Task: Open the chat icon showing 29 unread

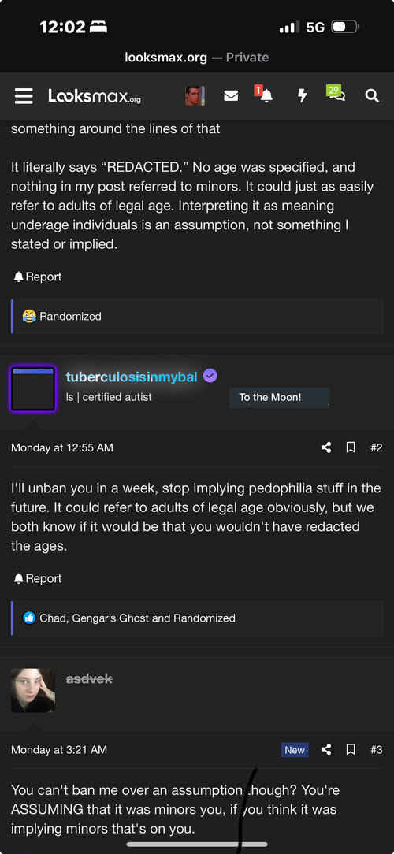Action: (336, 94)
